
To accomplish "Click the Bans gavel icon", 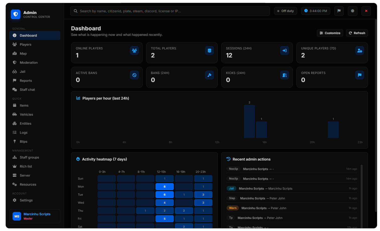I will (x=209, y=75).
